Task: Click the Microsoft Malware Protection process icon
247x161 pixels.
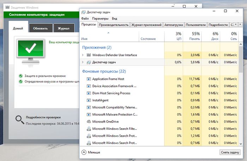Action: (89, 114)
